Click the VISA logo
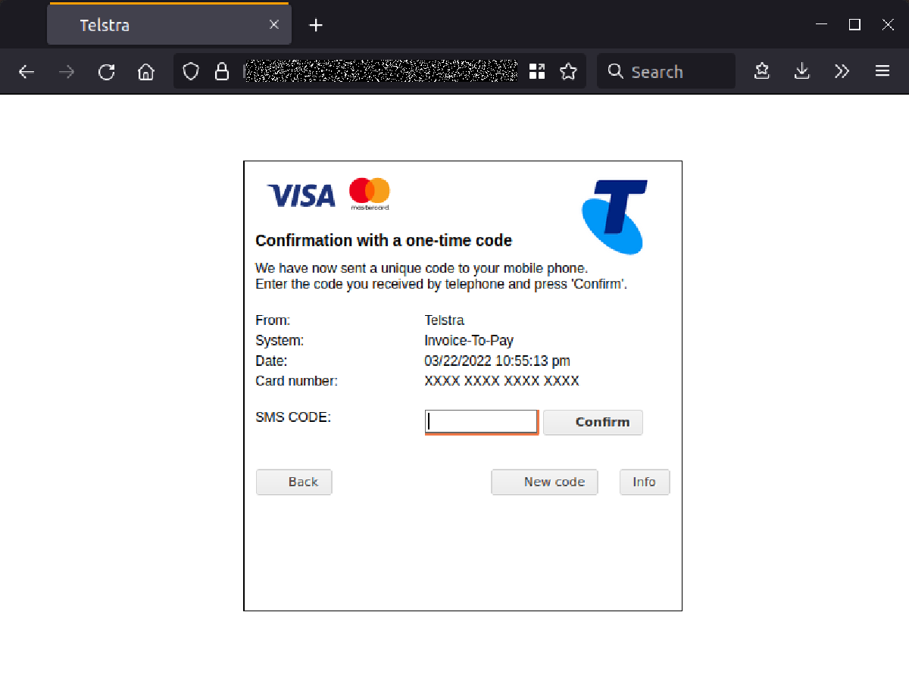The image size is (909, 684). [x=300, y=195]
